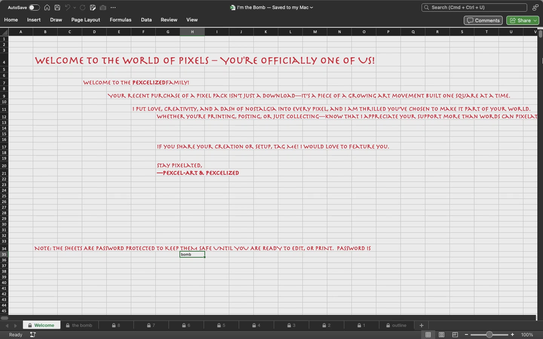Image resolution: width=543 pixels, height=339 pixels.
Task: Switch to 'the bomb' sheet tab
Action: pos(79,325)
